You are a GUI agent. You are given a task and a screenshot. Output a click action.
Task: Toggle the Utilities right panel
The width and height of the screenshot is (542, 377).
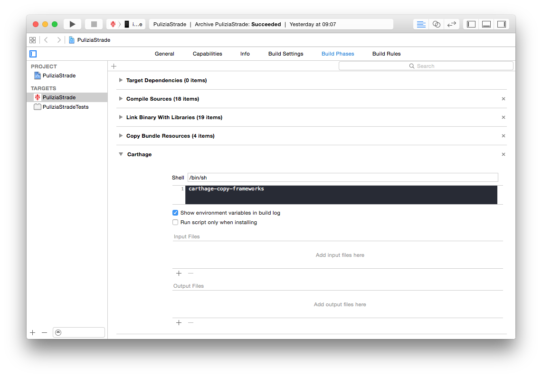(x=502, y=24)
